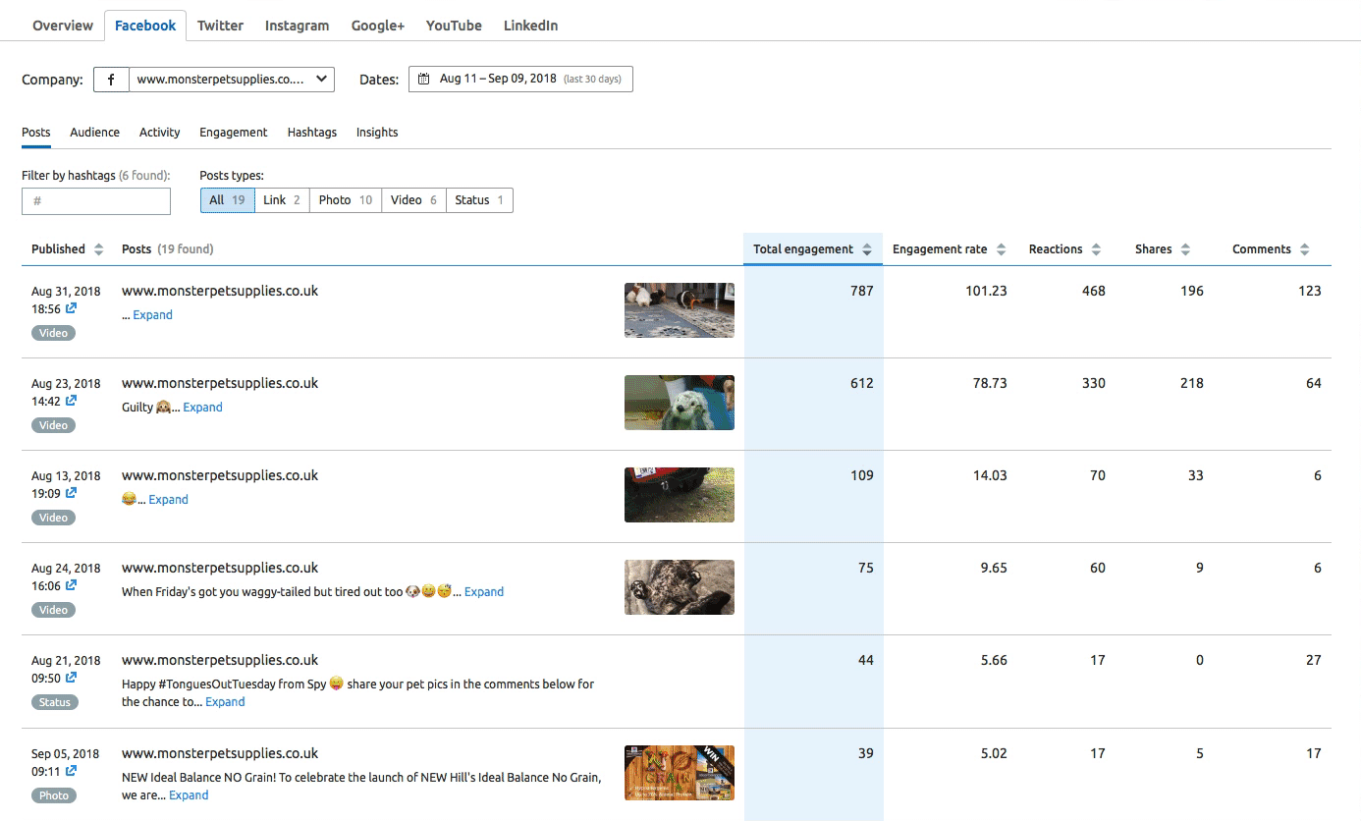Expand the Ideal Balance NO Grain post
1361x821 pixels.
tap(189, 795)
